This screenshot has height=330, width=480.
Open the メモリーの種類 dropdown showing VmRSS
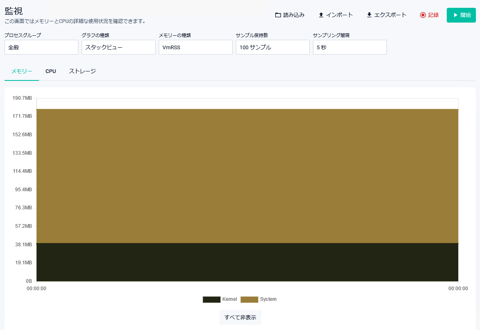click(x=196, y=47)
